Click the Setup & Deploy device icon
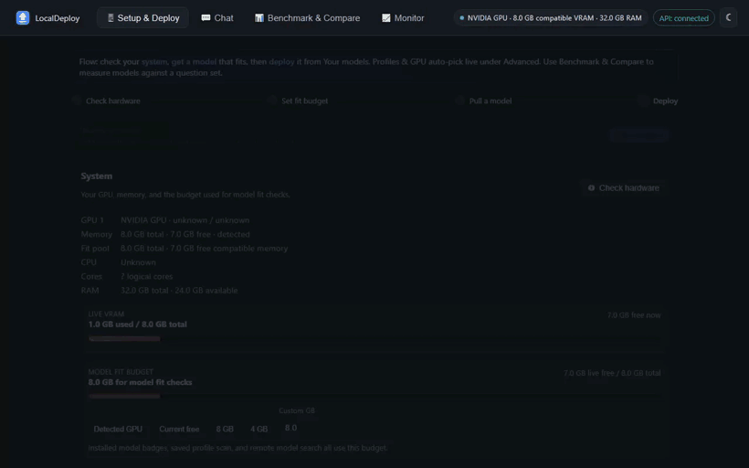 pos(111,17)
